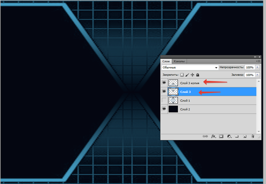Viewport: 266px width, 184px height.
Task: Hide the Слой 3 layer
Action: click(x=164, y=91)
